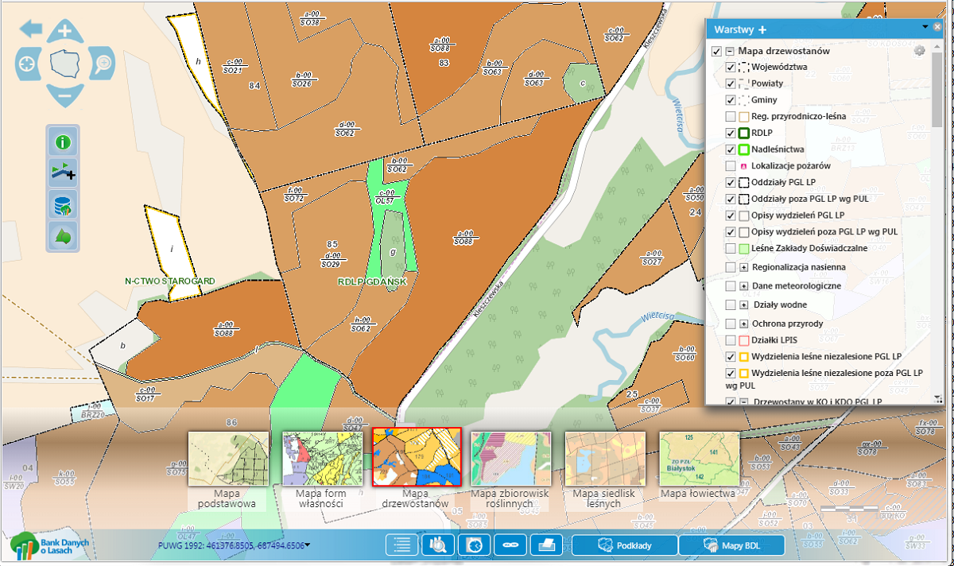954x566 pixels.
Task: Go back with the previous extent arrow
Action: point(31,30)
